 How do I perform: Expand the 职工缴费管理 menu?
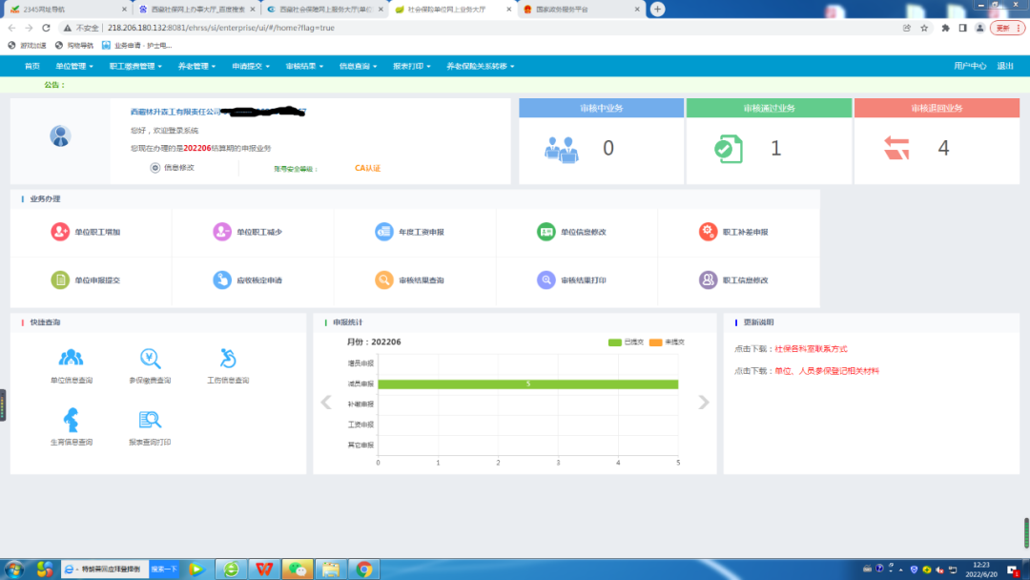[135, 66]
